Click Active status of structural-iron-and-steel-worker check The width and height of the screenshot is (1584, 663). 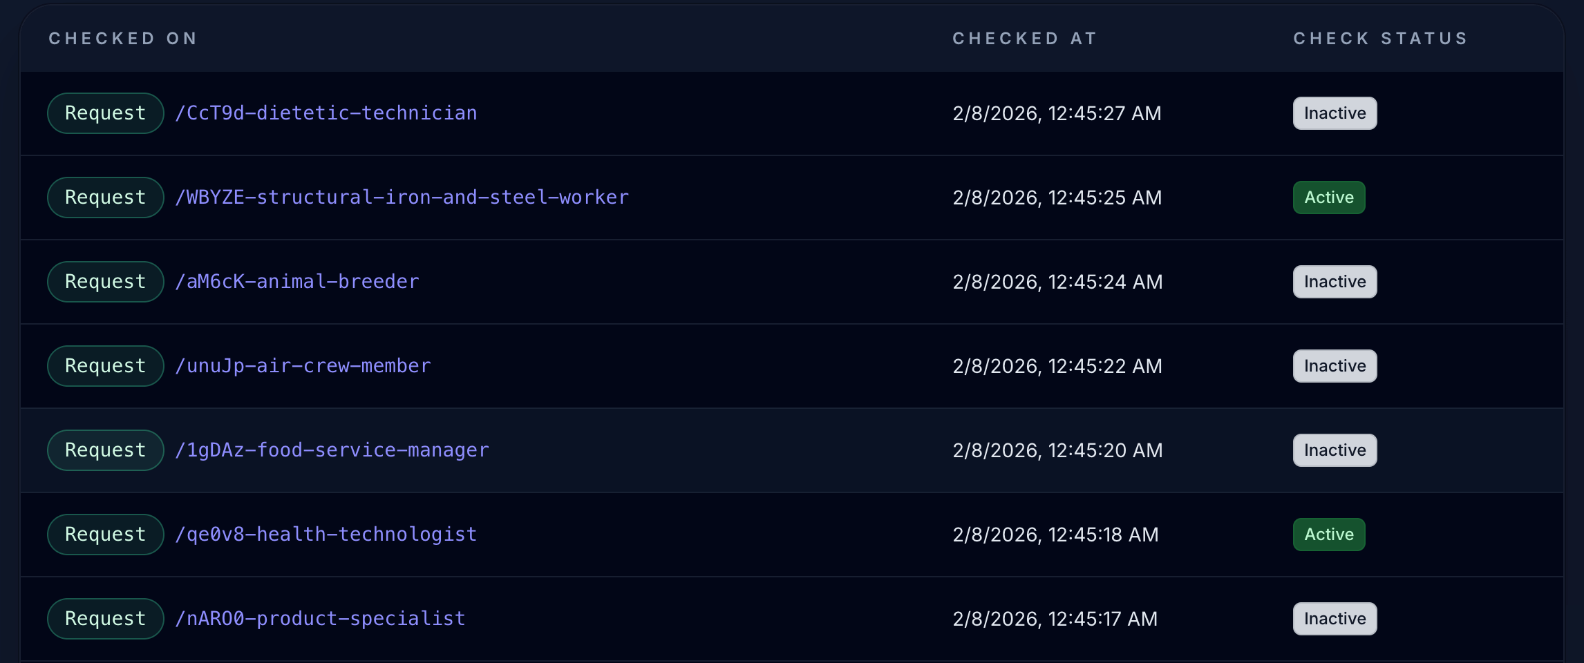coord(1328,198)
